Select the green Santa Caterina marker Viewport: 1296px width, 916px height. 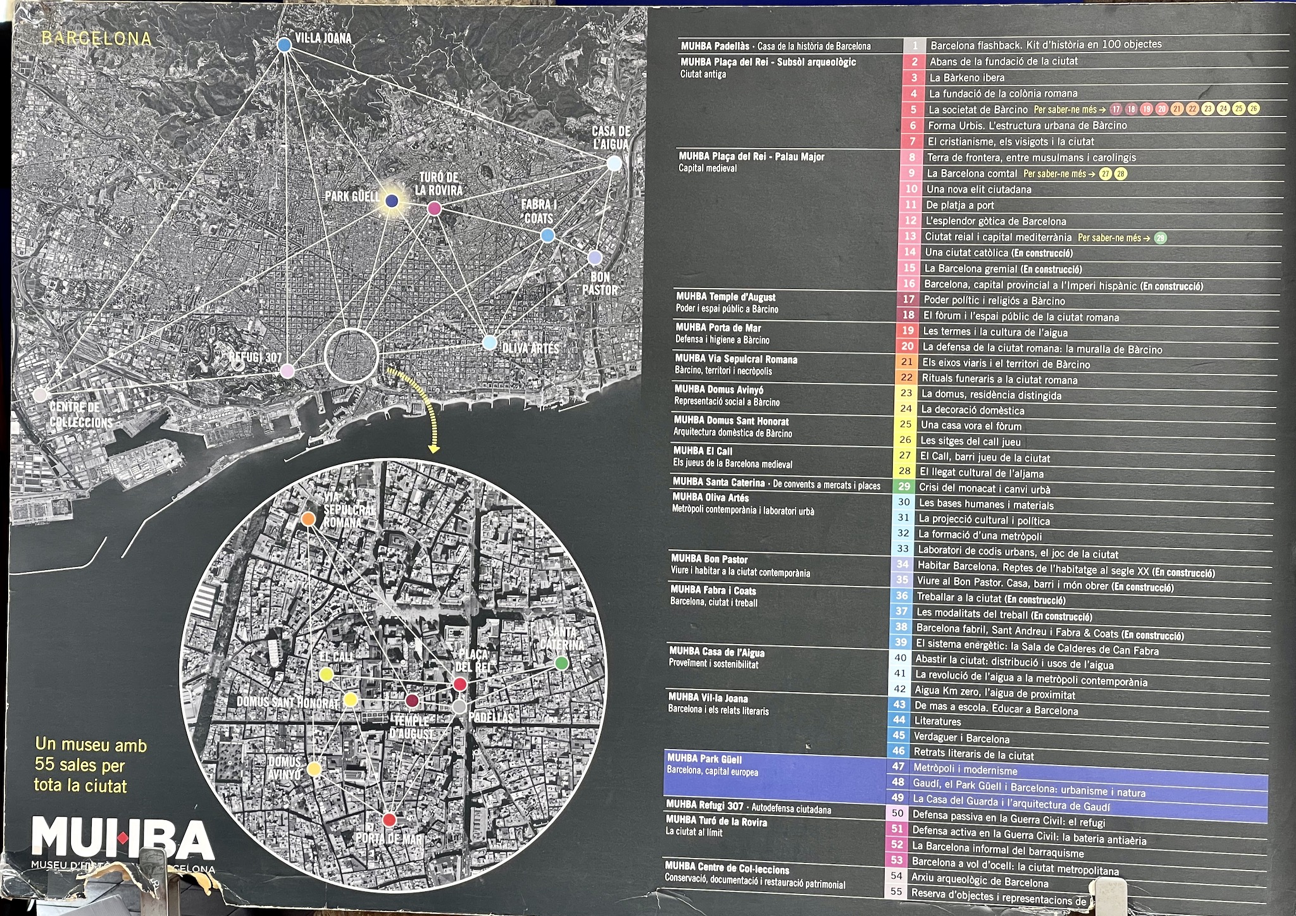tap(561, 663)
